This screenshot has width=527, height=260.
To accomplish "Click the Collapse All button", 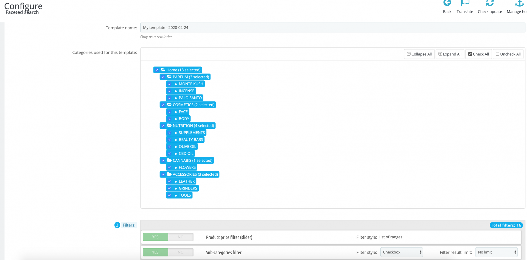I will tap(419, 54).
